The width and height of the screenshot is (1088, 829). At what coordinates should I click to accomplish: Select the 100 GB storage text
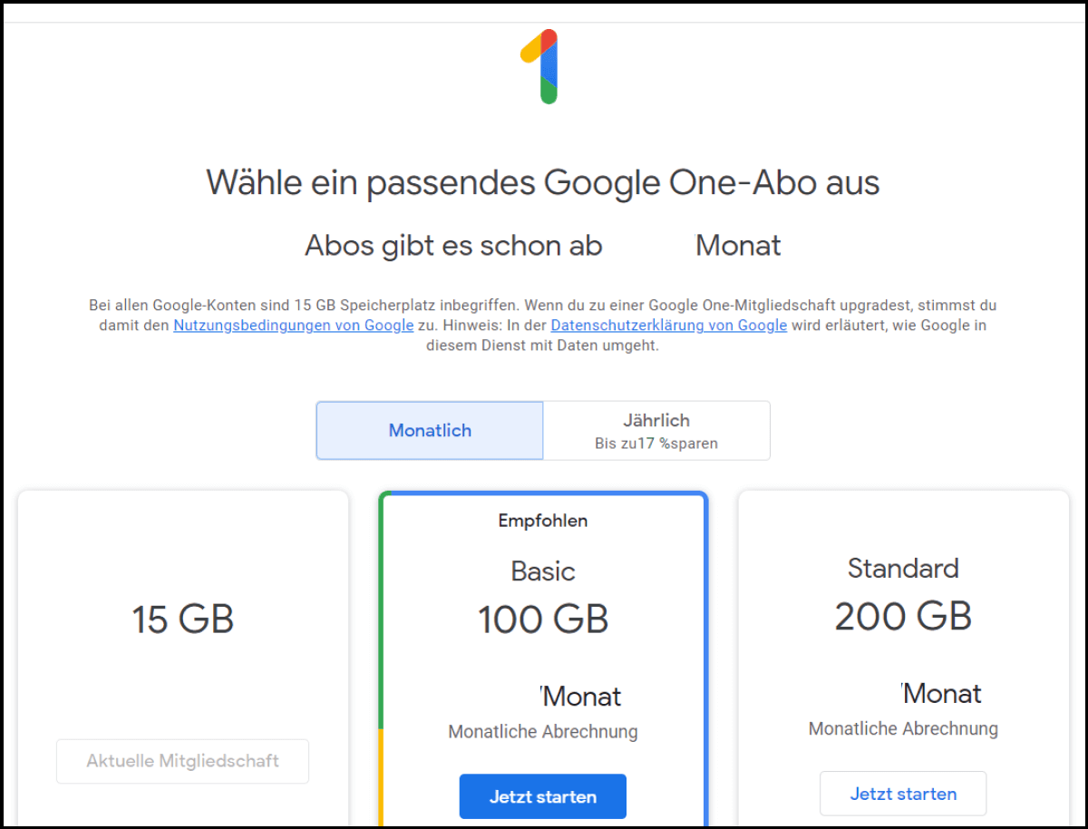point(542,619)
